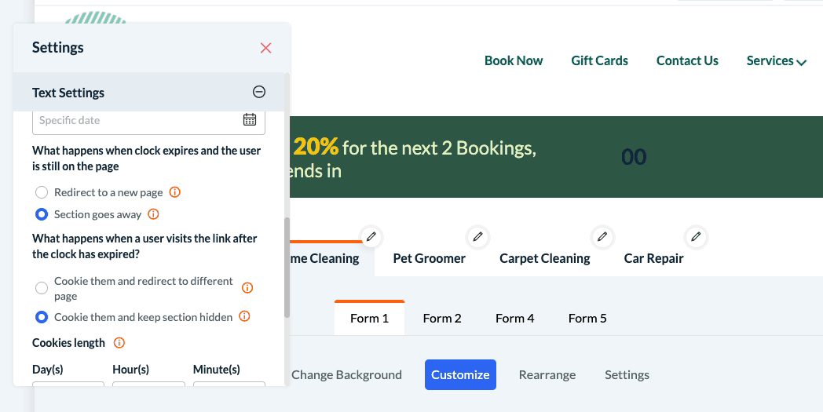Click the Settings panel vertical scrollbar

pos(287,267)
